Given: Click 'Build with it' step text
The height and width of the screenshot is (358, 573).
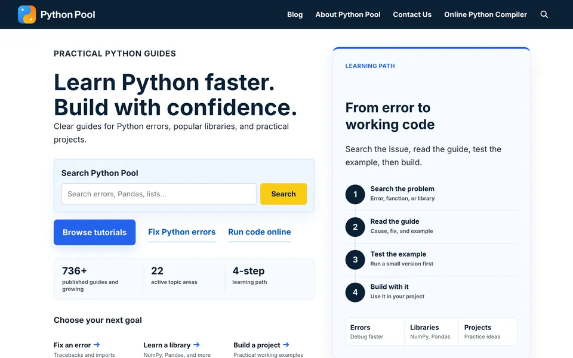Looking at the screenshot, I should pos(390,287).
